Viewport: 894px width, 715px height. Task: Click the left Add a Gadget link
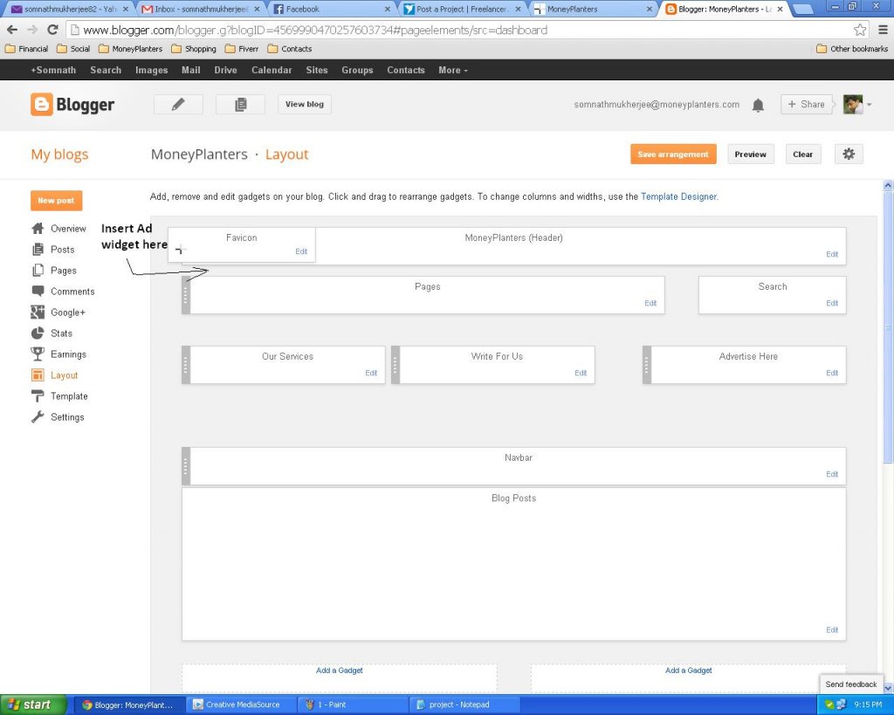pos(340,670)
